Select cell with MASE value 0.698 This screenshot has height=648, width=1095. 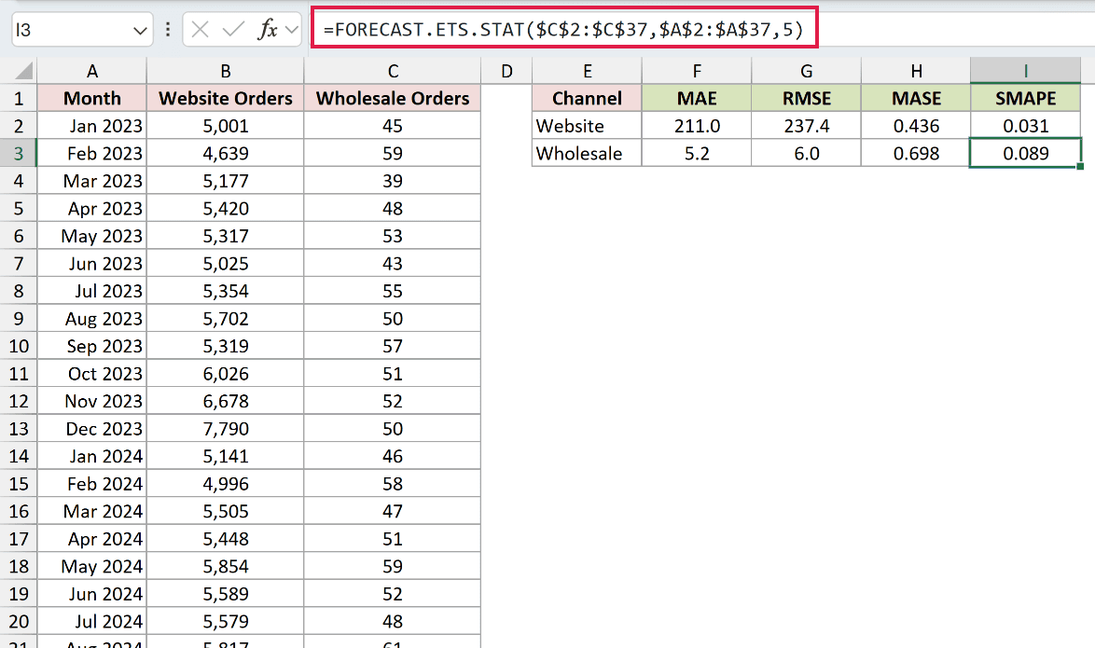click(916, 154)
